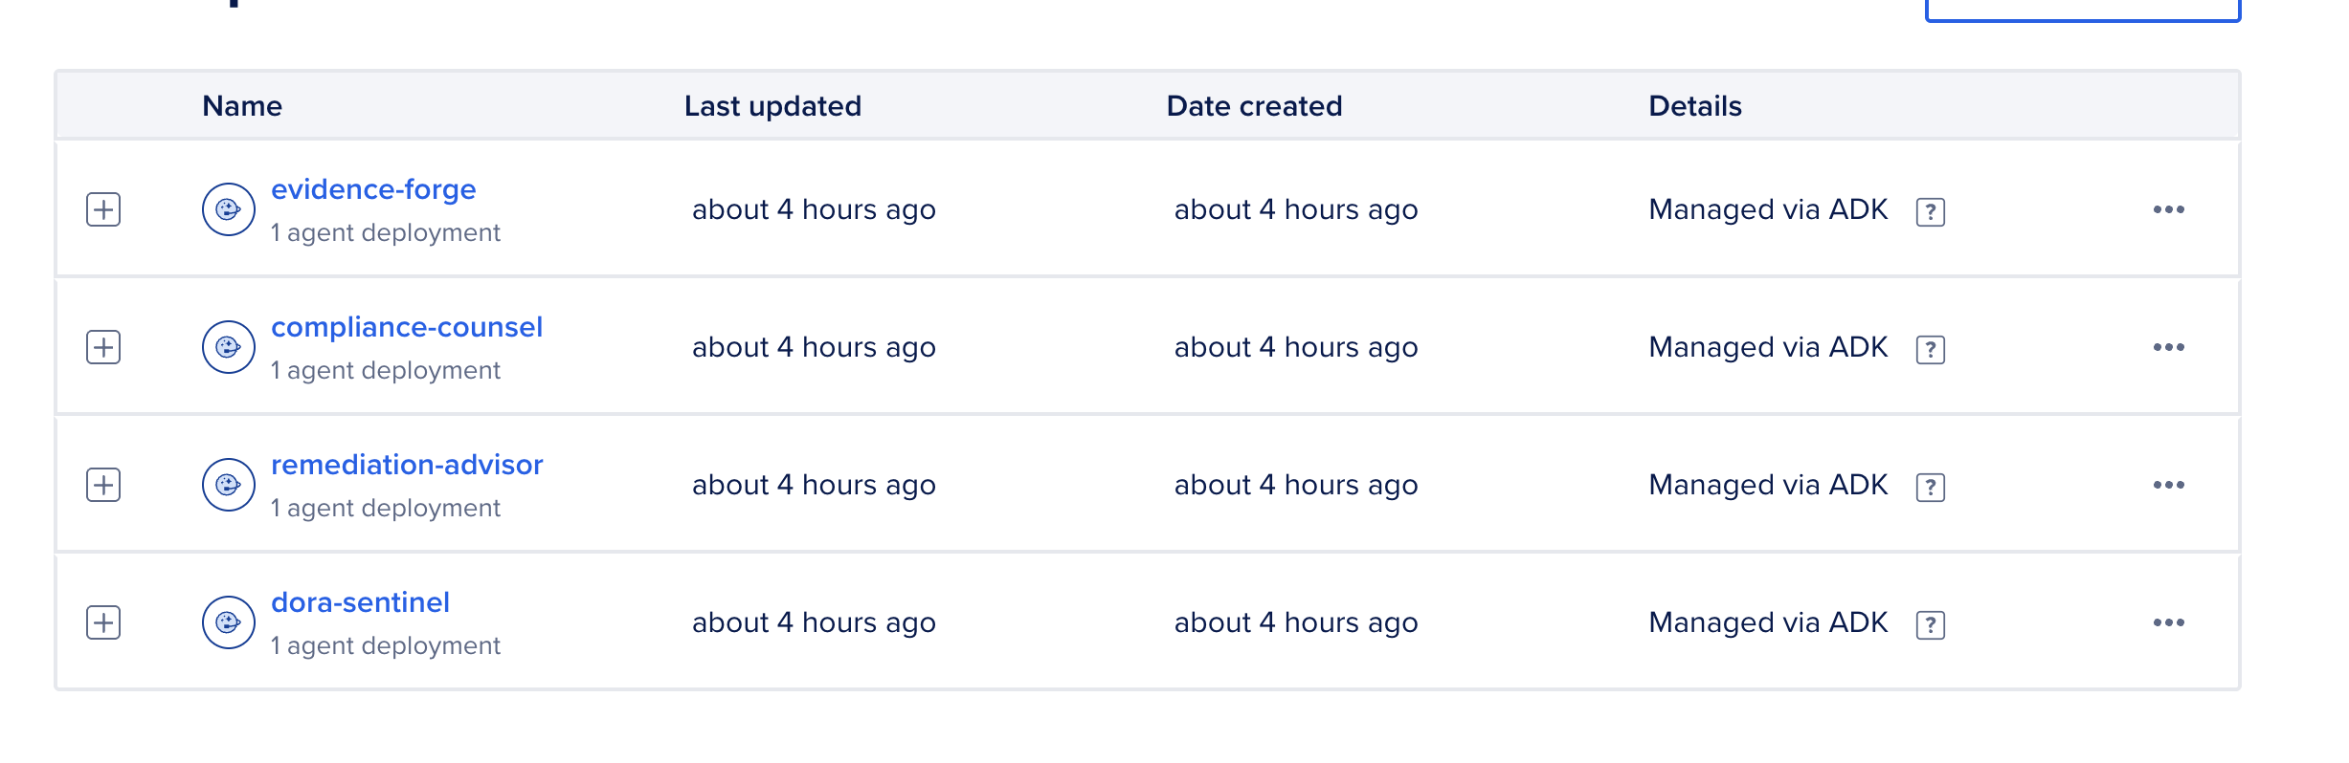The image size is (2349, 763).
Task: Click the evidence-forge agent icon
Action: pos(228,209)
